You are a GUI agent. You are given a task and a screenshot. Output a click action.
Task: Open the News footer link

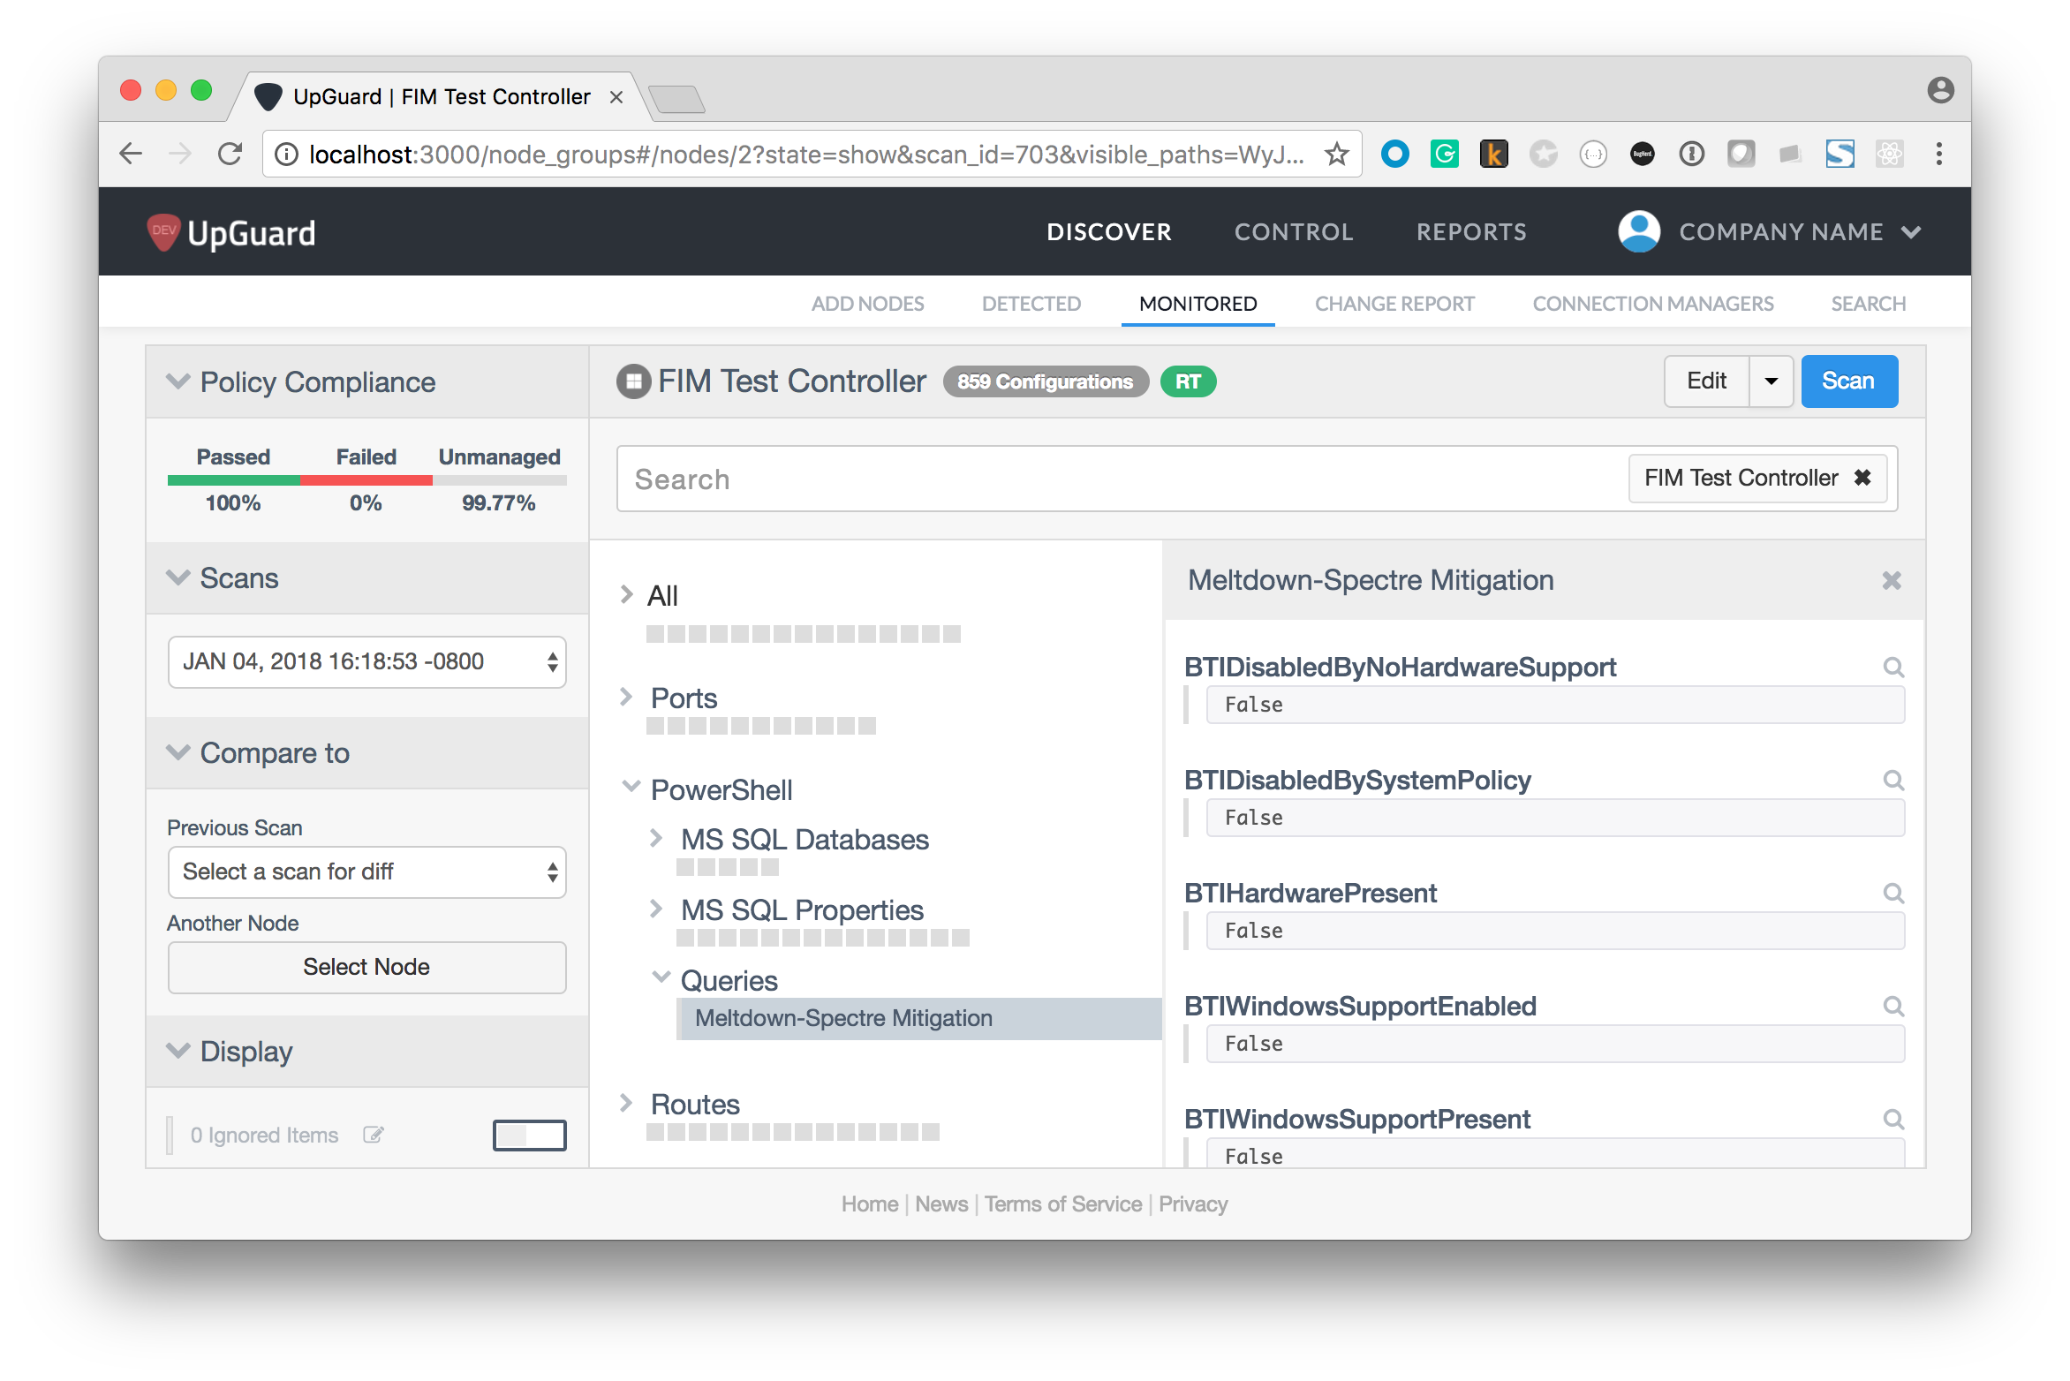click(941, 1204)
